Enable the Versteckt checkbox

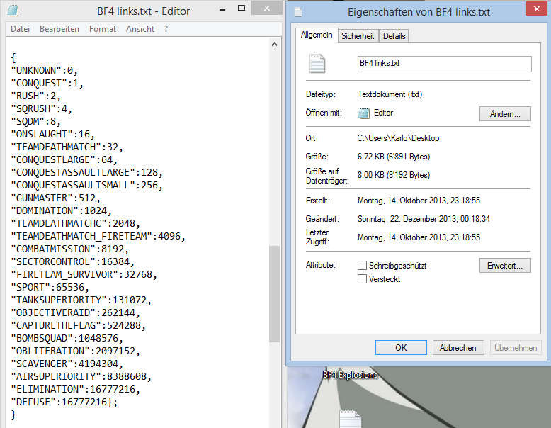[362, 279]
